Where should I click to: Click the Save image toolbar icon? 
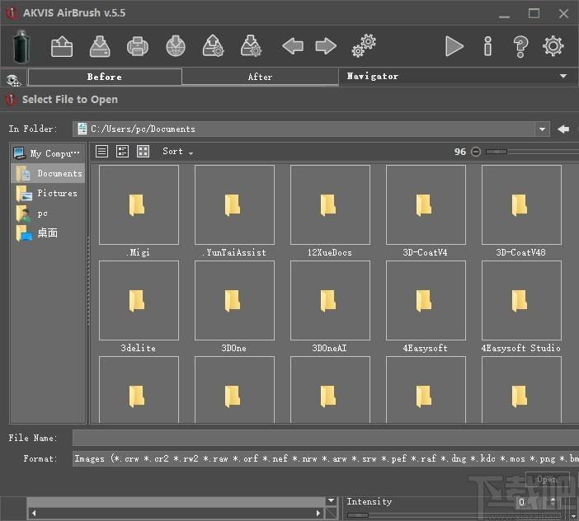tap(100, 46)
